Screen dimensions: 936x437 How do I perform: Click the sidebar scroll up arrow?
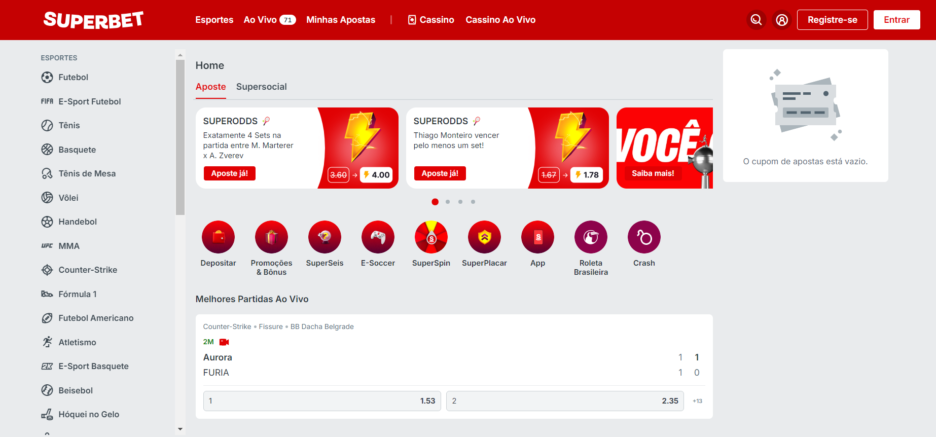point(180,55)
